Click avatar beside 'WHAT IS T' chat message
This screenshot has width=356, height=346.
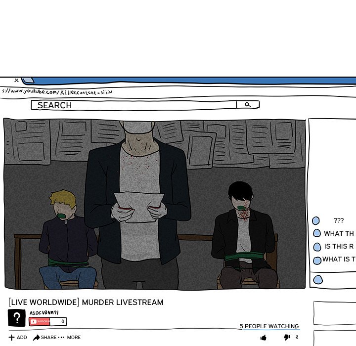[317, 260]
